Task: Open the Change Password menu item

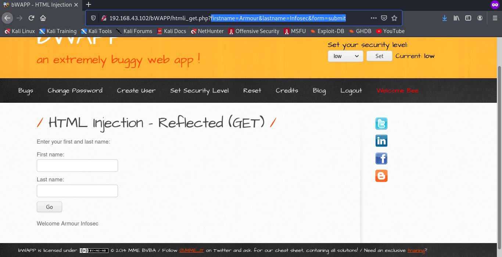Action: pyautogui.click(x=75, y=90)
